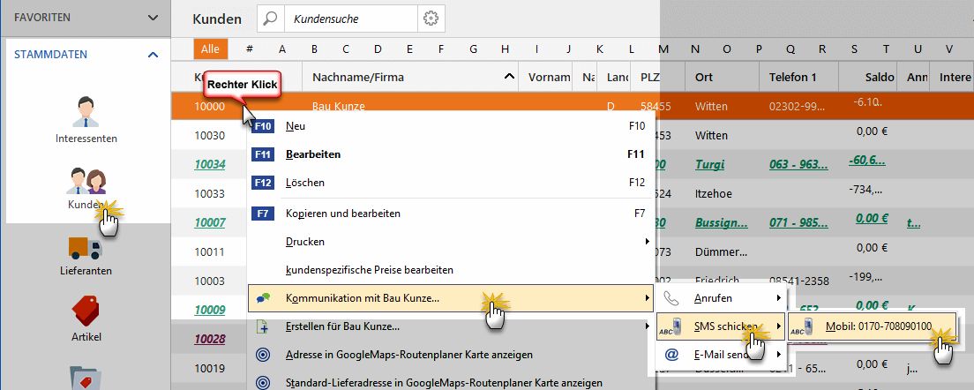Image resolution: width=974 pixels, height=390 pixels.
Task: Open customer link 10034
Action: click(x=209, y=165)
